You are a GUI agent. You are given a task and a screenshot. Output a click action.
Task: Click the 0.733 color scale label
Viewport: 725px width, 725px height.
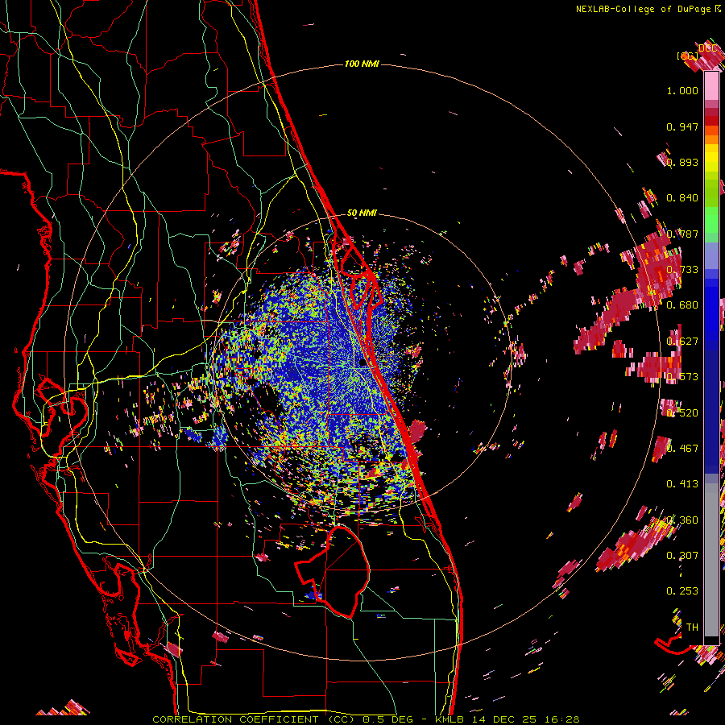(x=682, y=270)
